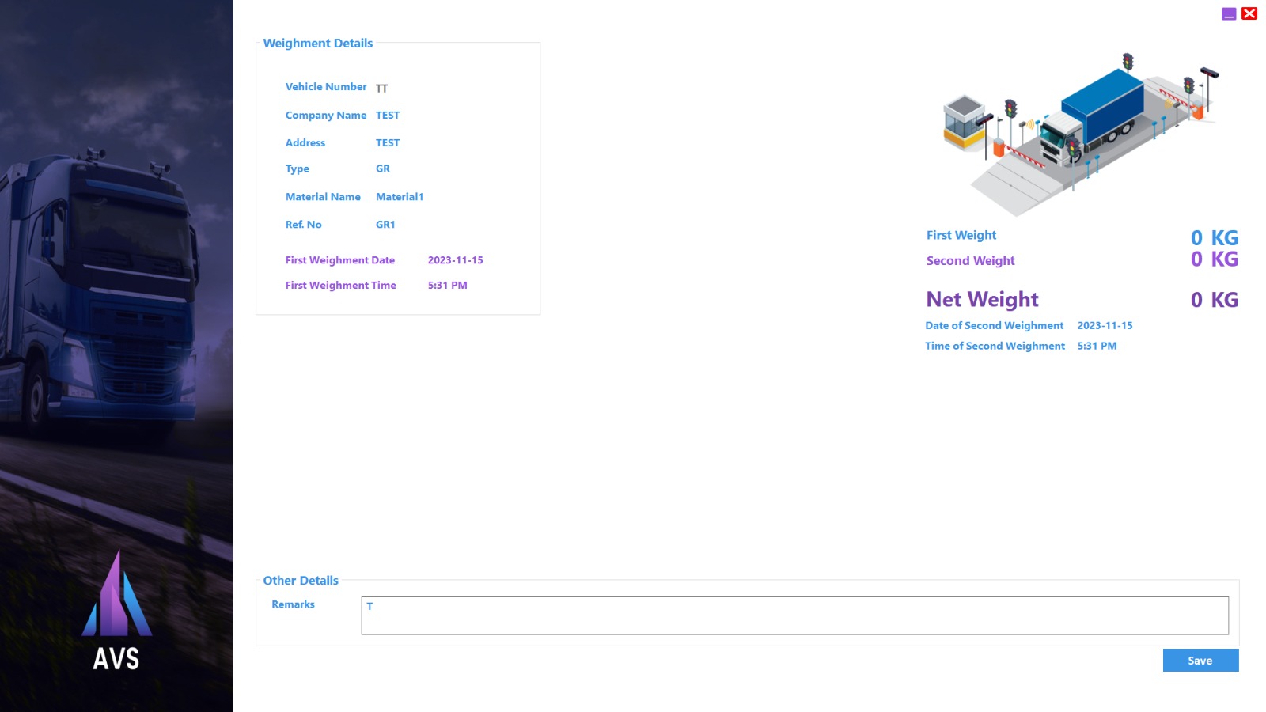1266x712 pixels.
Task: Select the Type value GR
Action: point(383,169)
